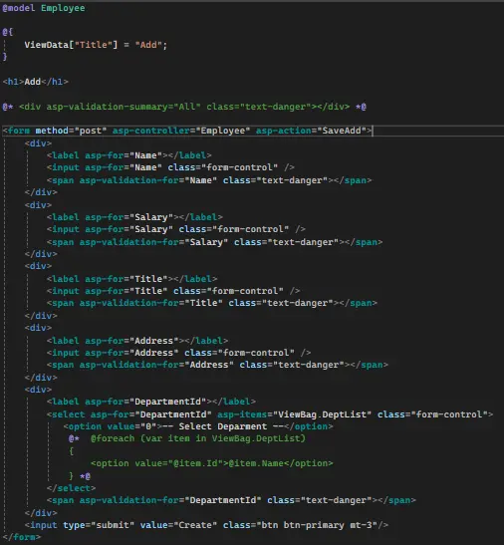Click the span asp-validation-for="Address" line
The height and width of the screenshot is (545, 504).
point(217,365)
